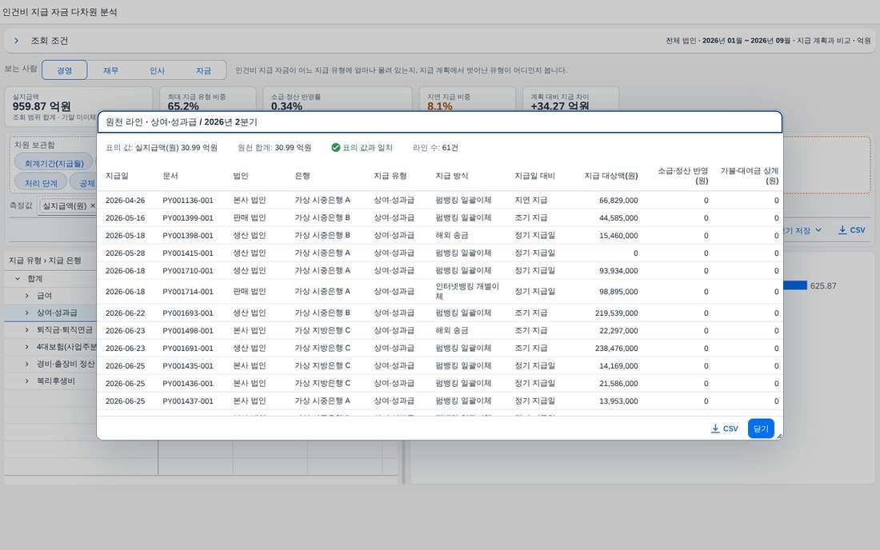Click document PY001693-001 cell
Viewport: 880px width, 550px height.
pos(188,313)
